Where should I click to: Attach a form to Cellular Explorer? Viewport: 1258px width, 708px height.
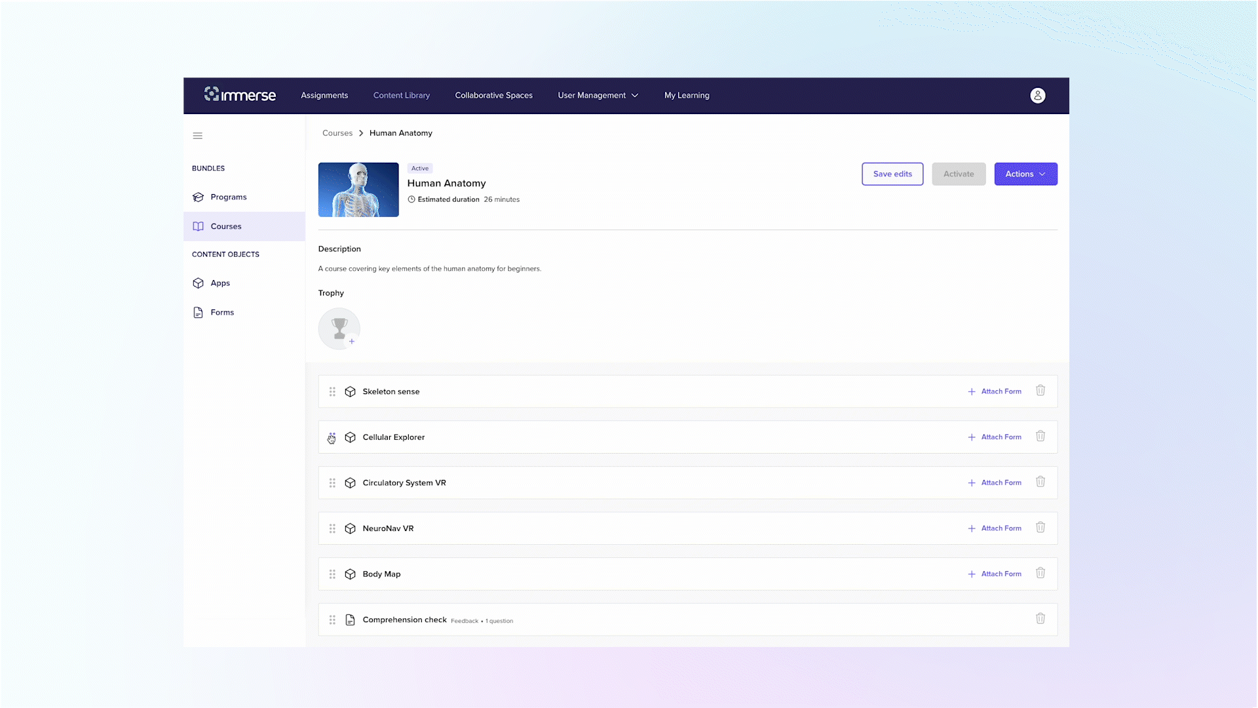click(995, 437)
